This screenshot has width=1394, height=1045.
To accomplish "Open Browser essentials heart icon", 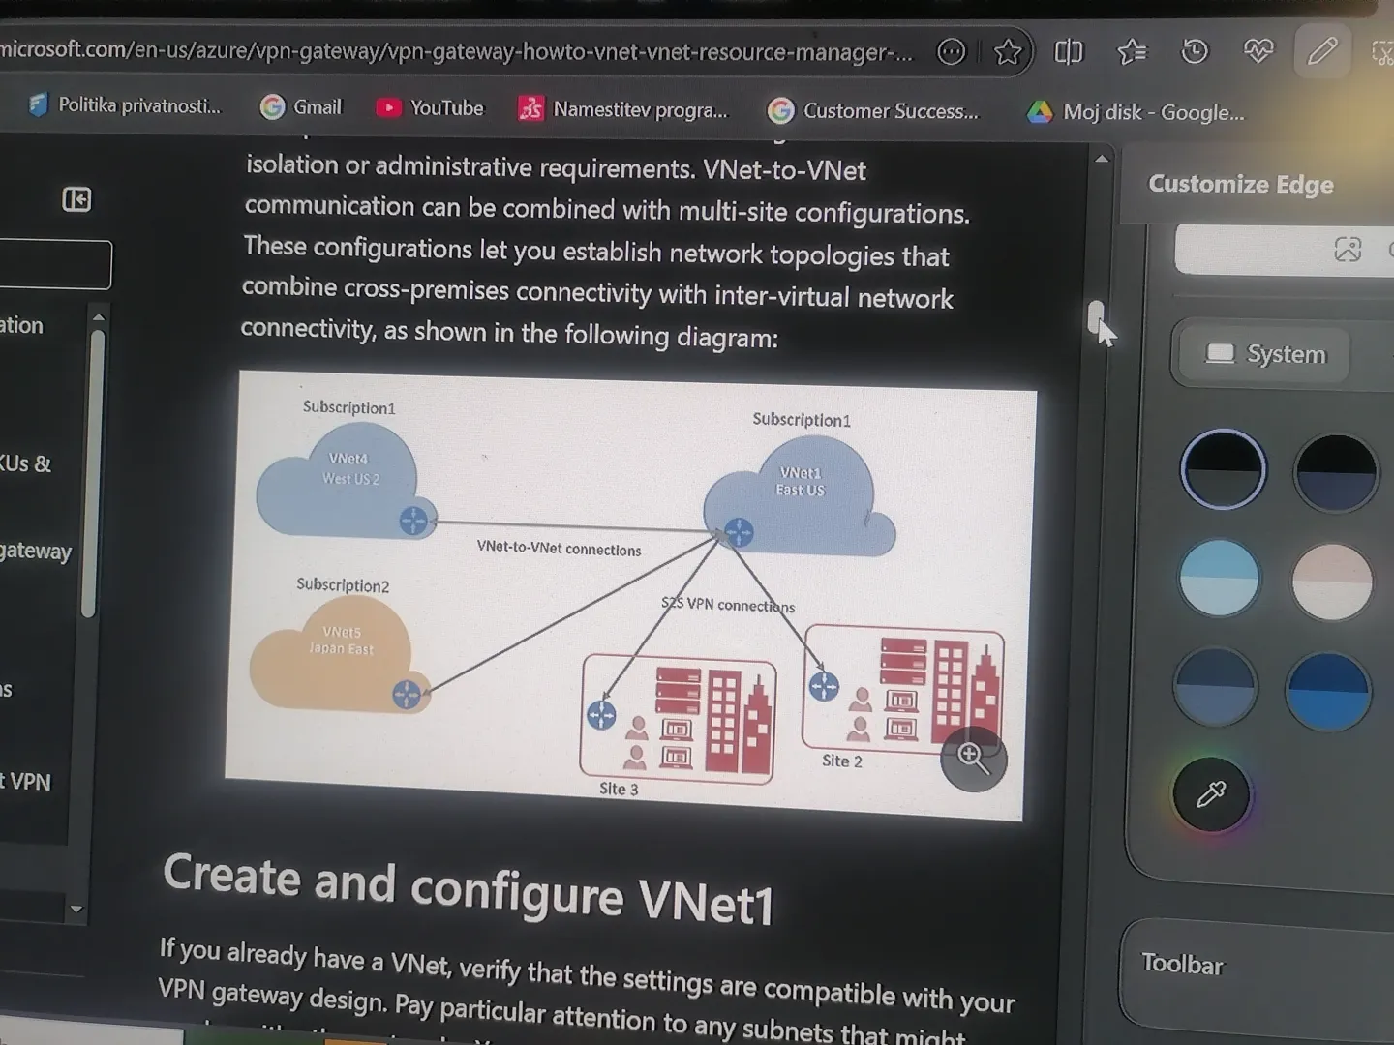I will tap(1258, 51).
